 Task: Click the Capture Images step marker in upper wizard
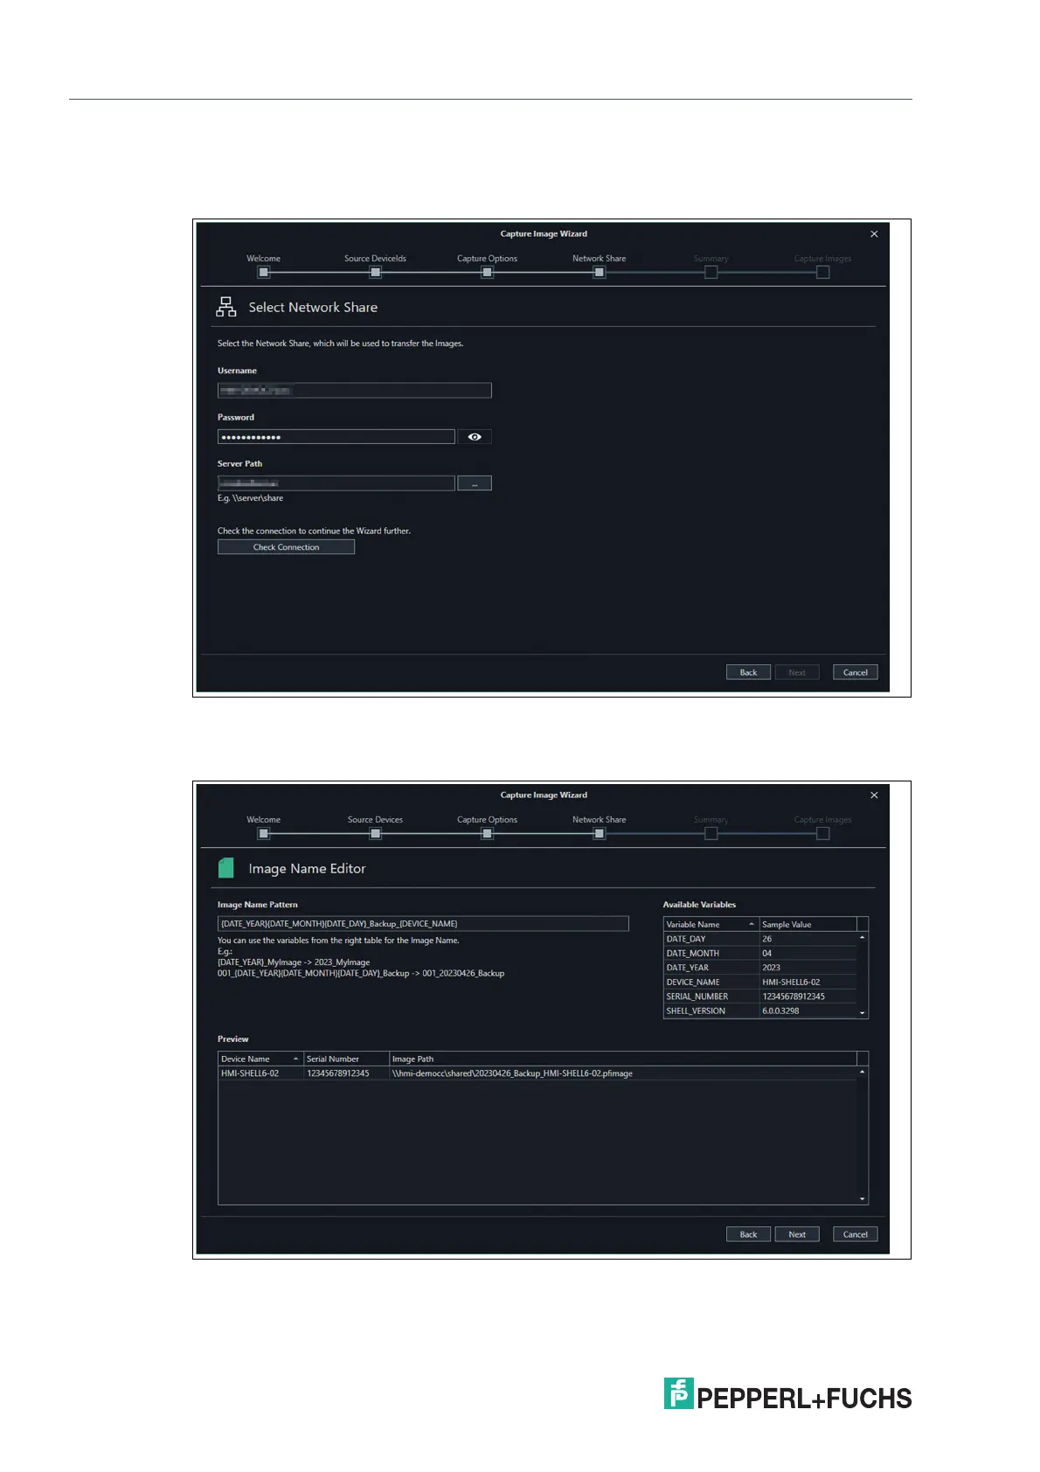click(822, 272)
